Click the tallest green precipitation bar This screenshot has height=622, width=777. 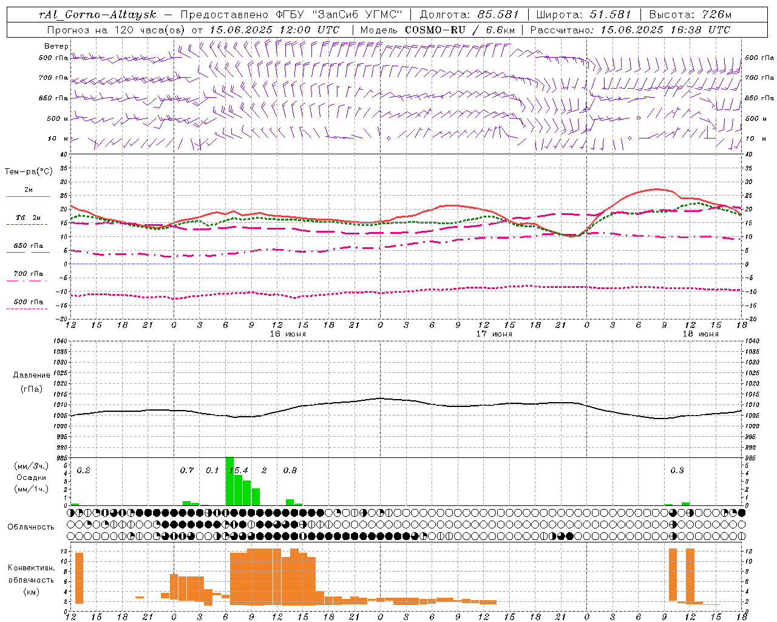pos(229,481)
